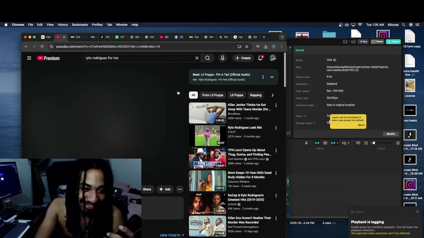Click the Share button under the video
The height and width of the screenshot is (238, 424).
147,189
